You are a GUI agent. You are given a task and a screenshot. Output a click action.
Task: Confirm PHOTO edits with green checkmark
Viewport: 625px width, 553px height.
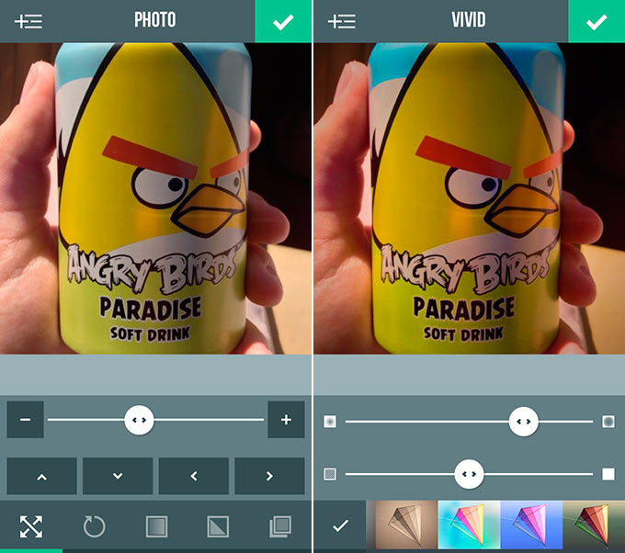[x=283, y=21]
